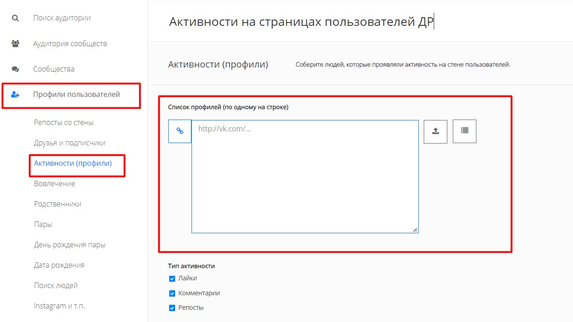Image resolution: width=573 pixels, height=322 pixels.
Task: Click the list view icon right of upload
Action: [x=464, y=131]
